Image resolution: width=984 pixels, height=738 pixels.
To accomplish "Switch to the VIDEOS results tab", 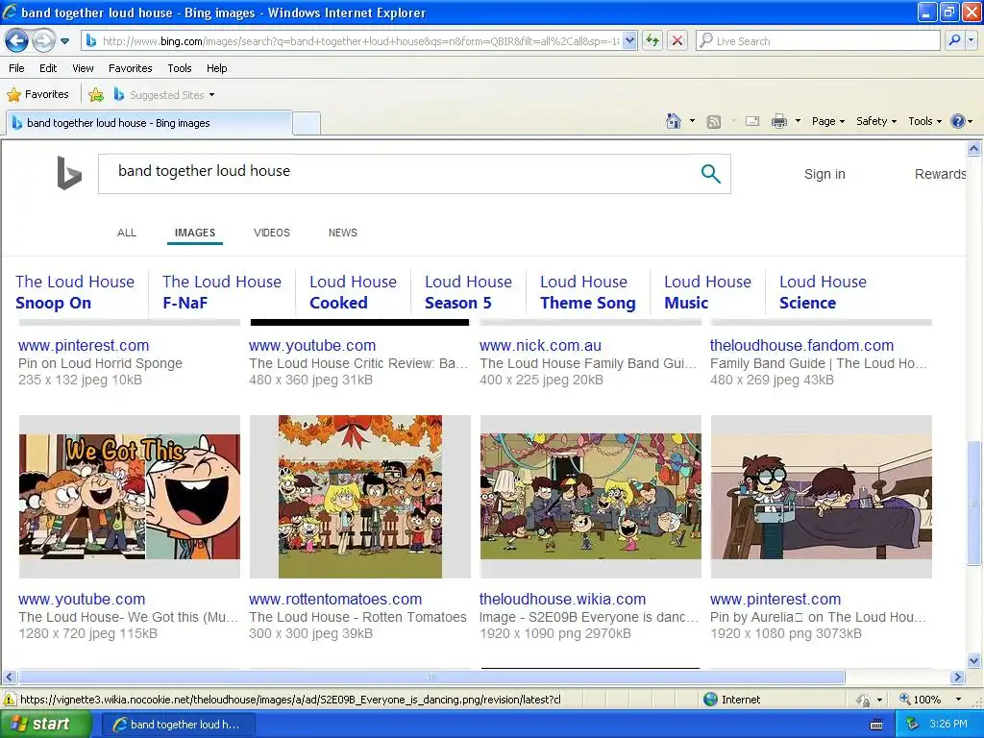I will click(x=272, y=233).
